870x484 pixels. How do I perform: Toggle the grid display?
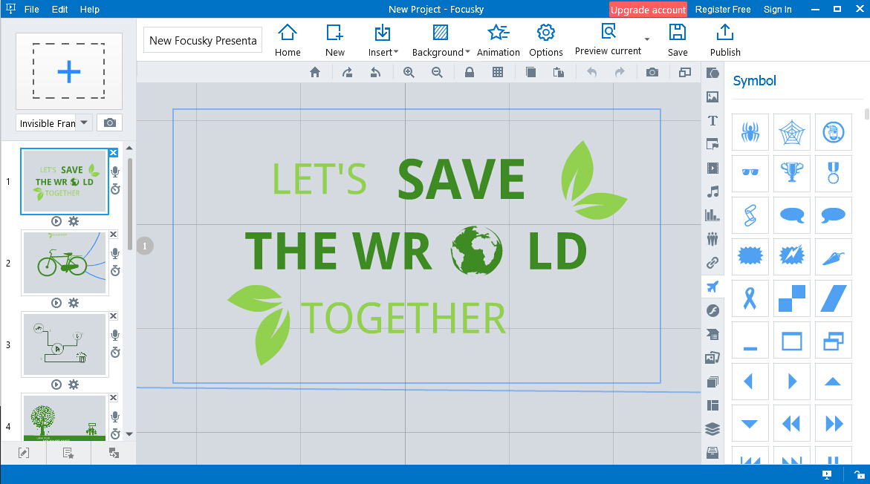click(x=498, y=72)
